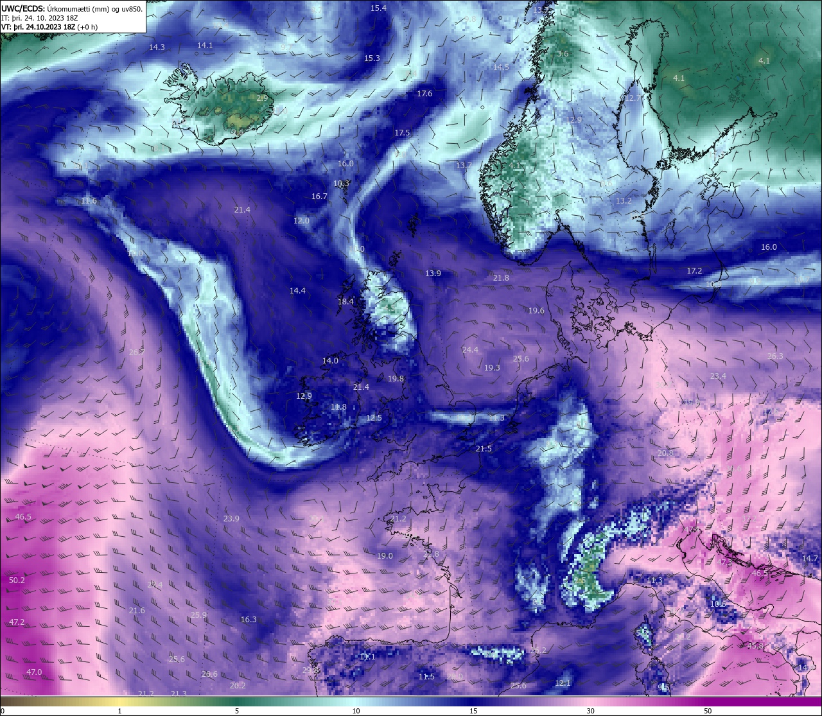This screenshot has width=822, height=716.
Task: Click the 21.5 value label
Action: pos(484,449)
